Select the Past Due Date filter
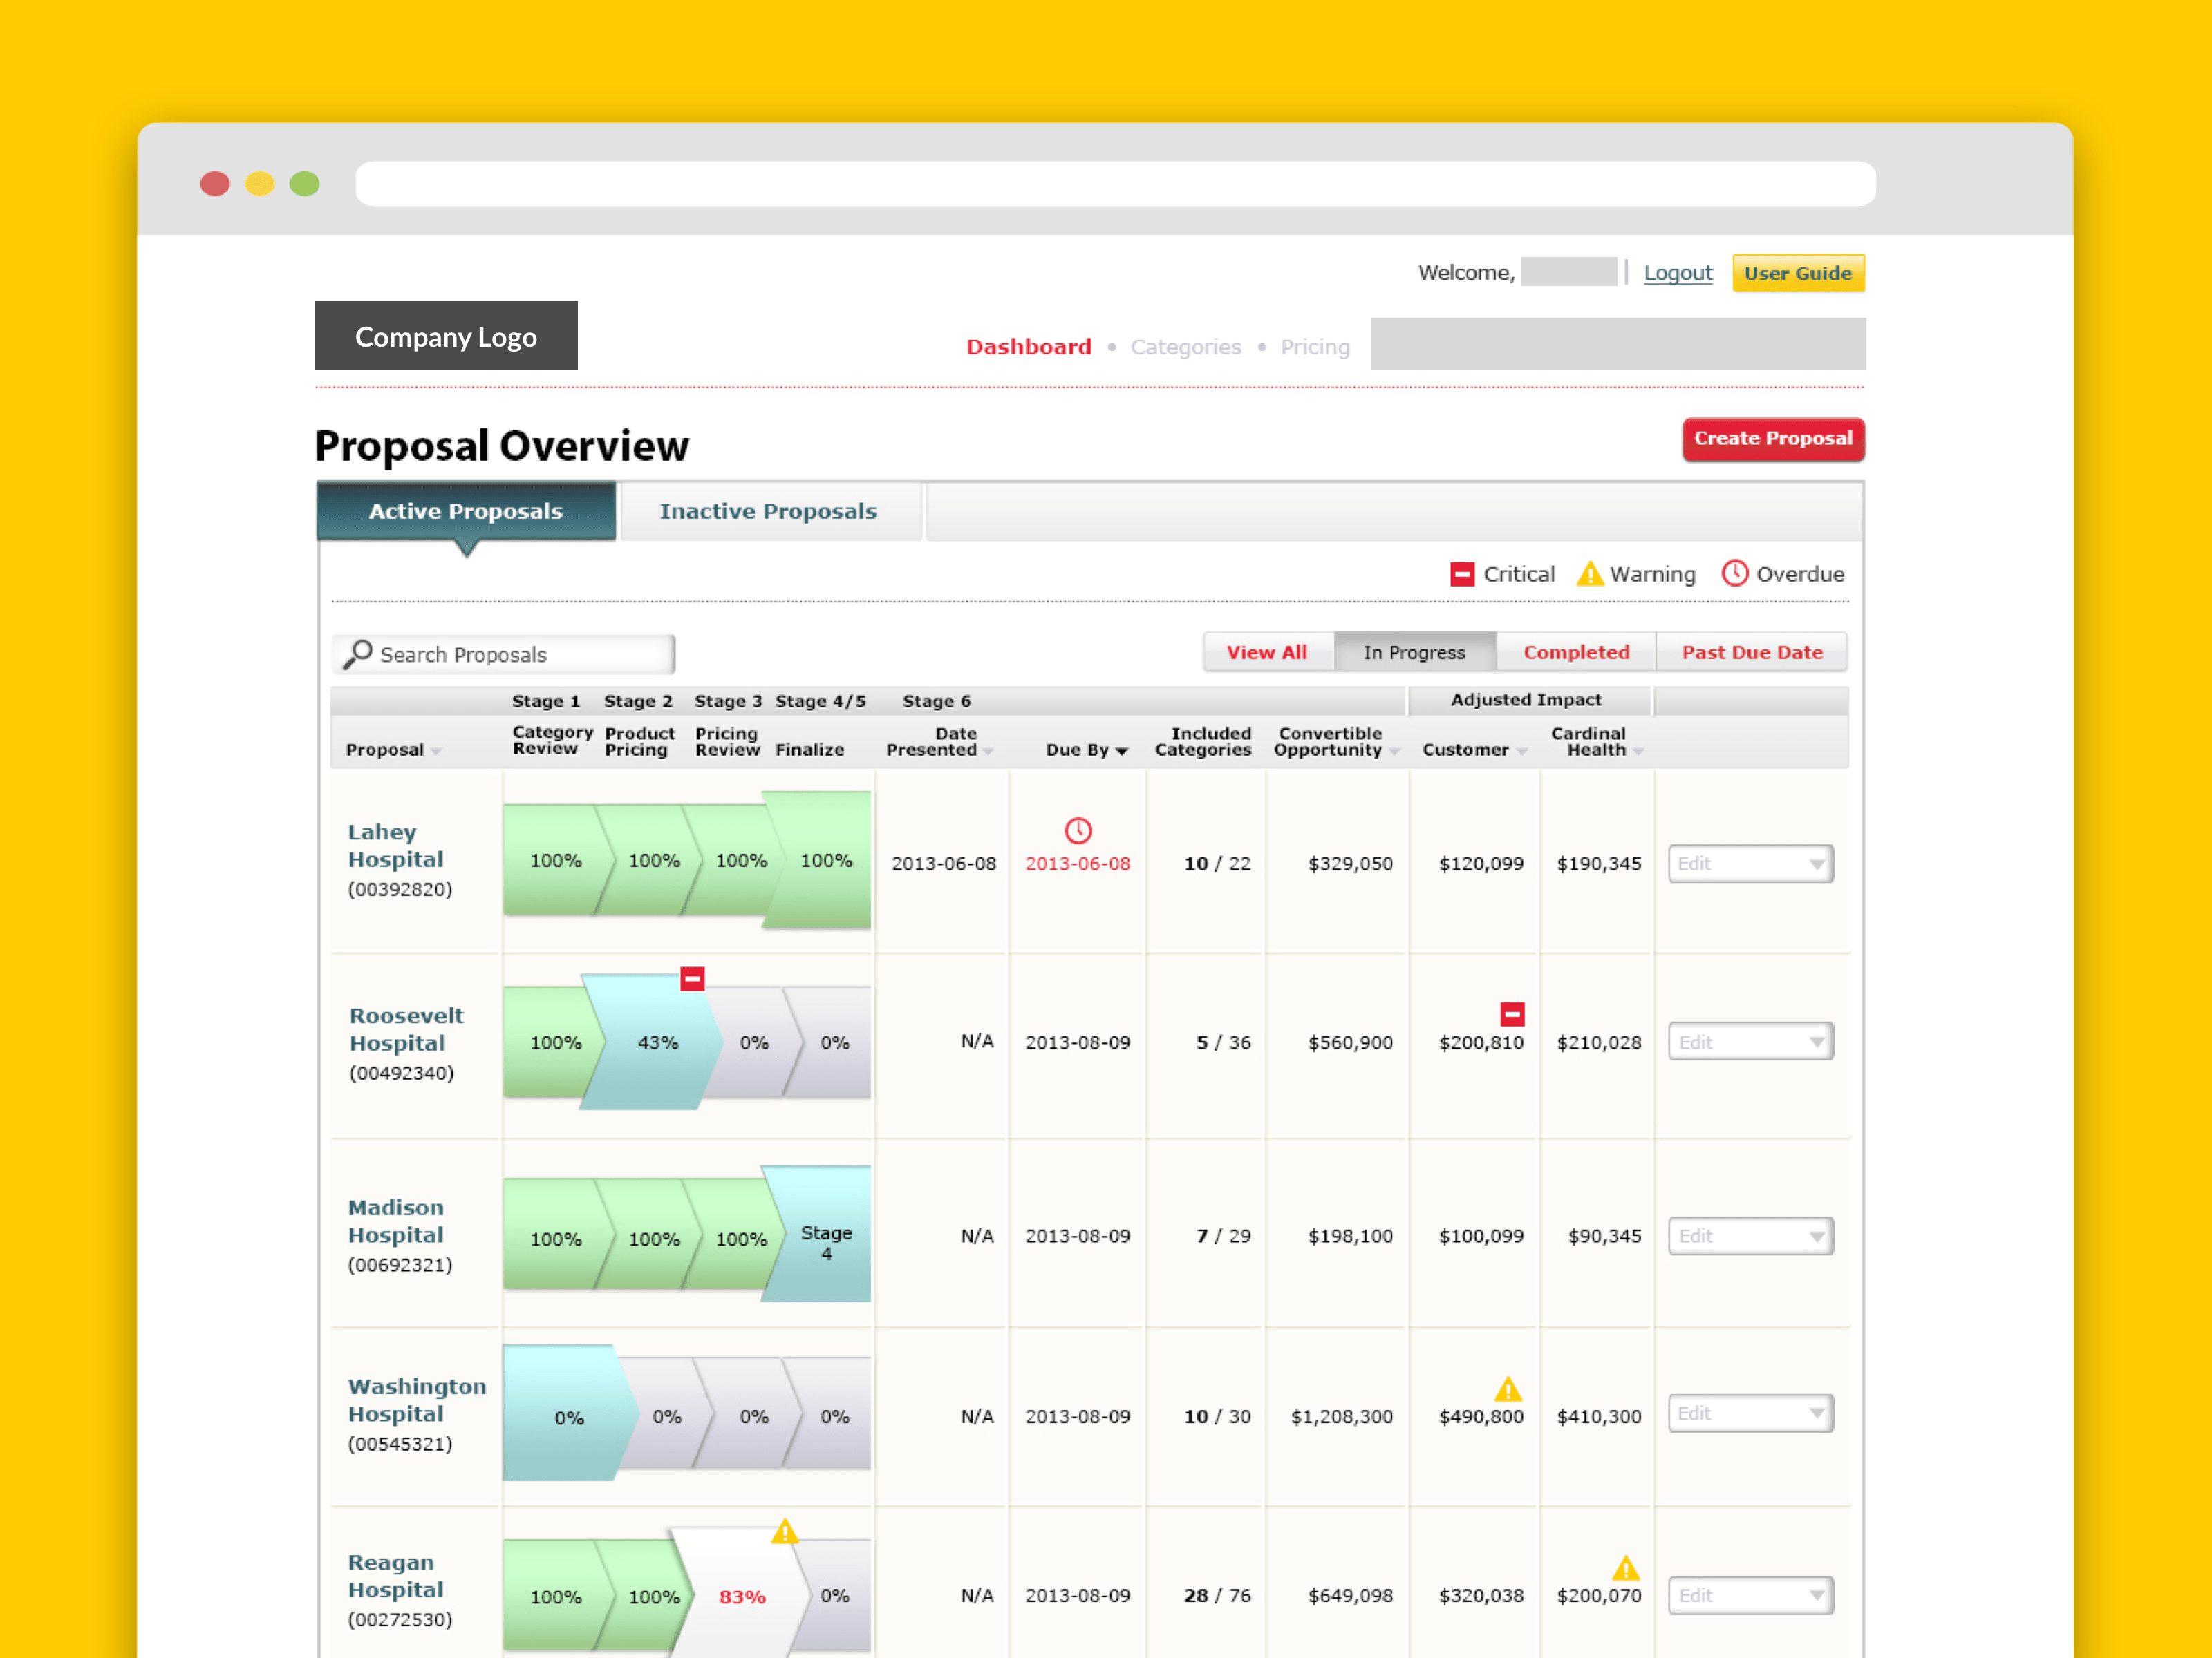Viewport: 2212px width, 1658px height. pos(1751,653)
